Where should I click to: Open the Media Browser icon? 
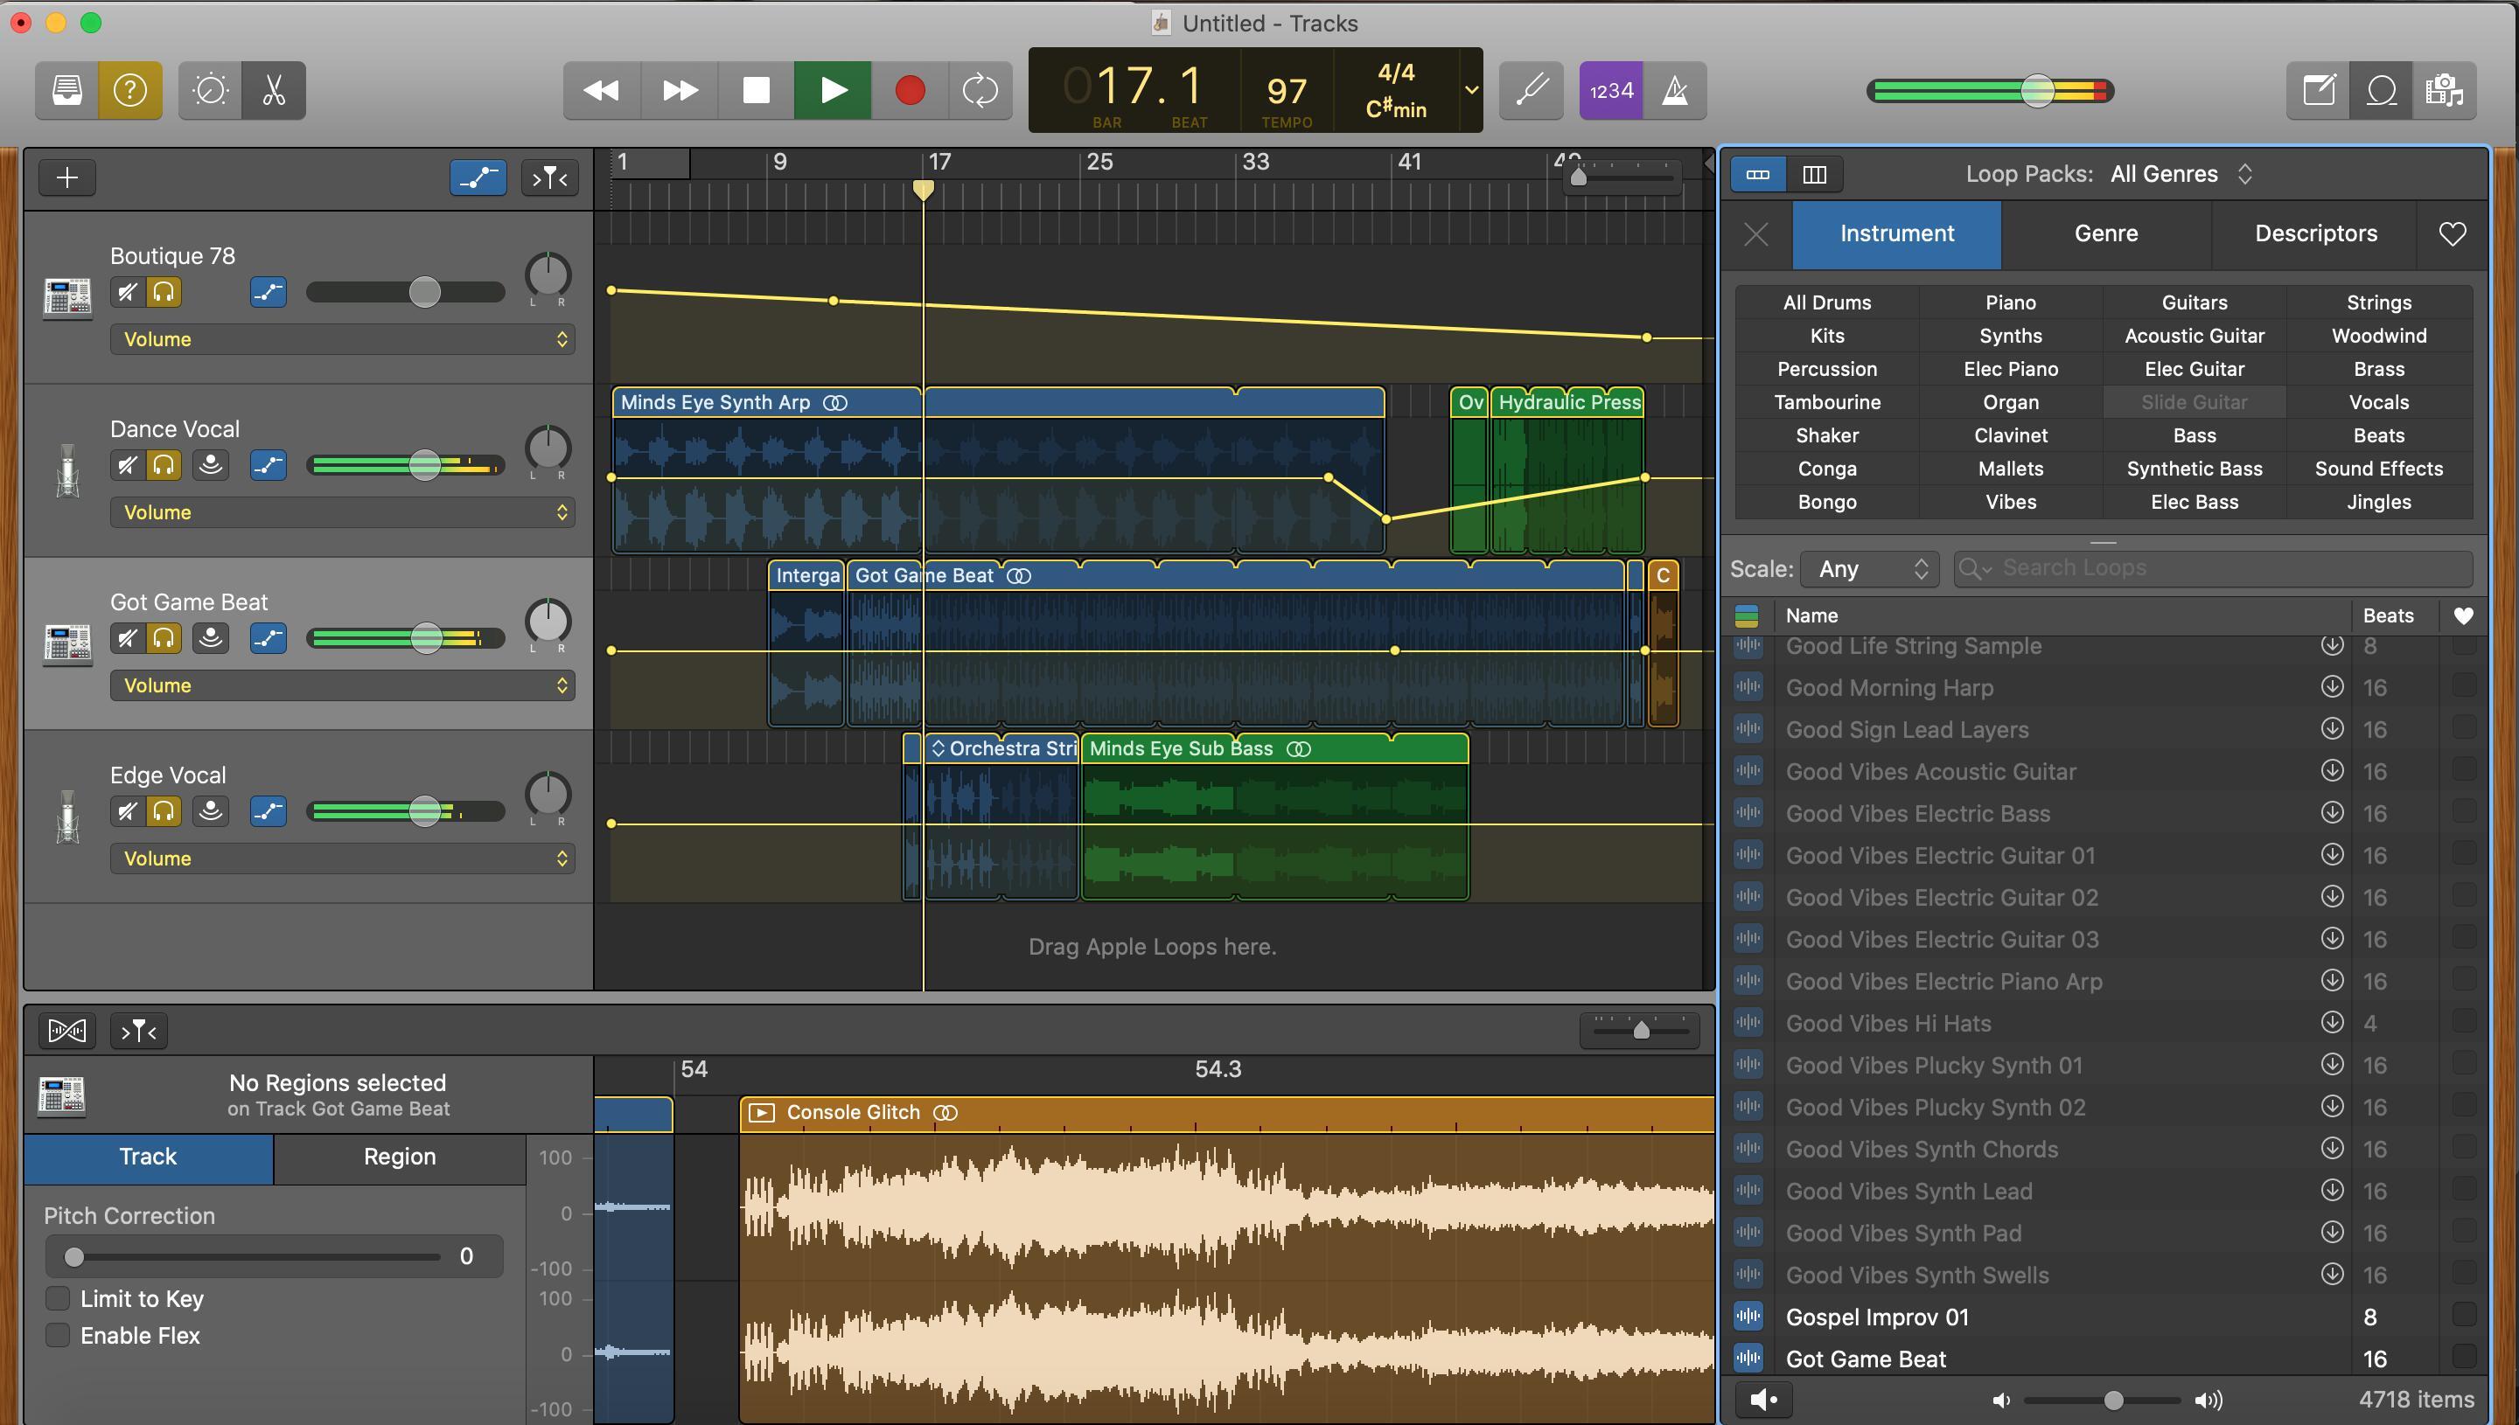pyautogui.click(x=2445, y=90)
